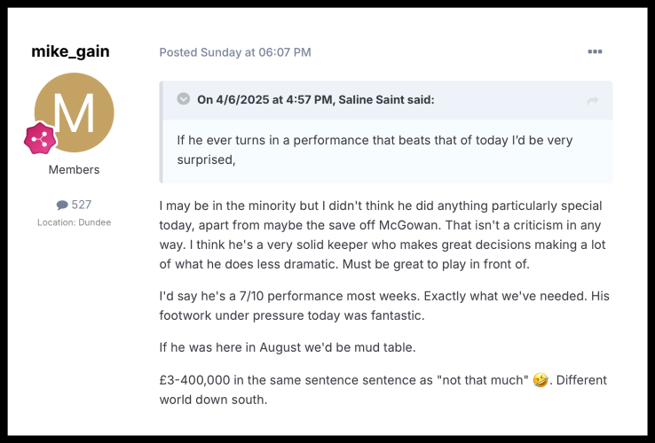Click the speech bubble post-count icon

click(62, 205)
